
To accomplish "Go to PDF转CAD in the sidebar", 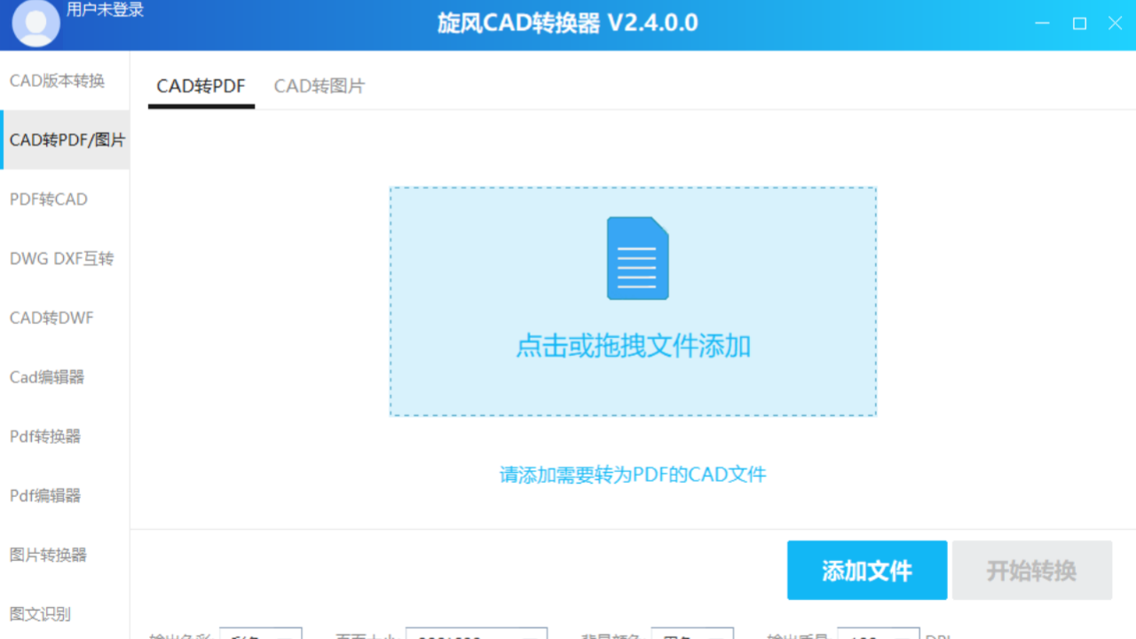I will coord(49,200).
